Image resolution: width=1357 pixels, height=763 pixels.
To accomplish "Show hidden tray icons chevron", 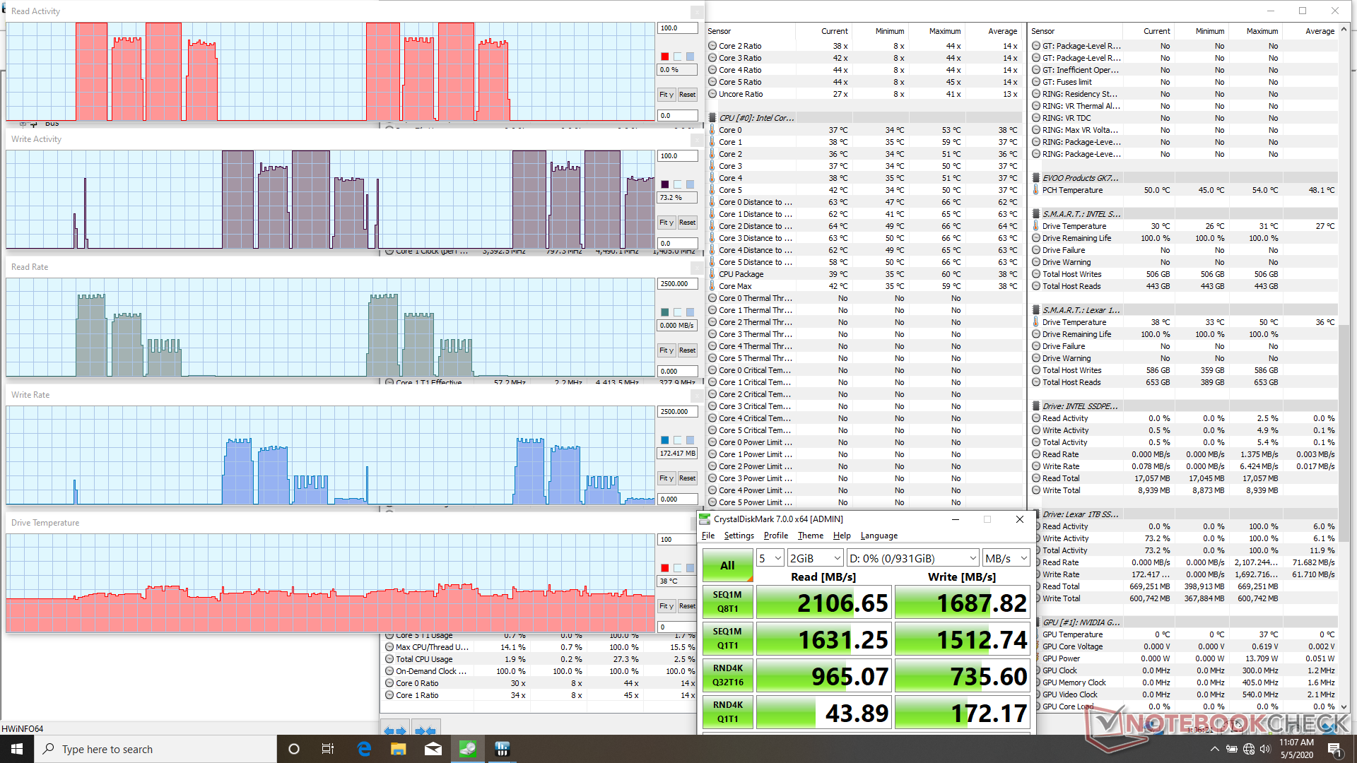I will click(x=1214, y=749).
